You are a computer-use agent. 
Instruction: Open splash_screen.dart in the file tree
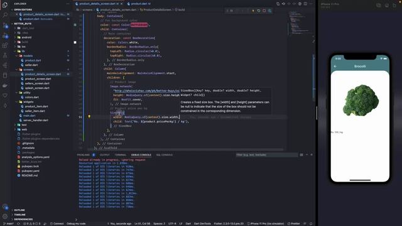(x=41, y=88)
